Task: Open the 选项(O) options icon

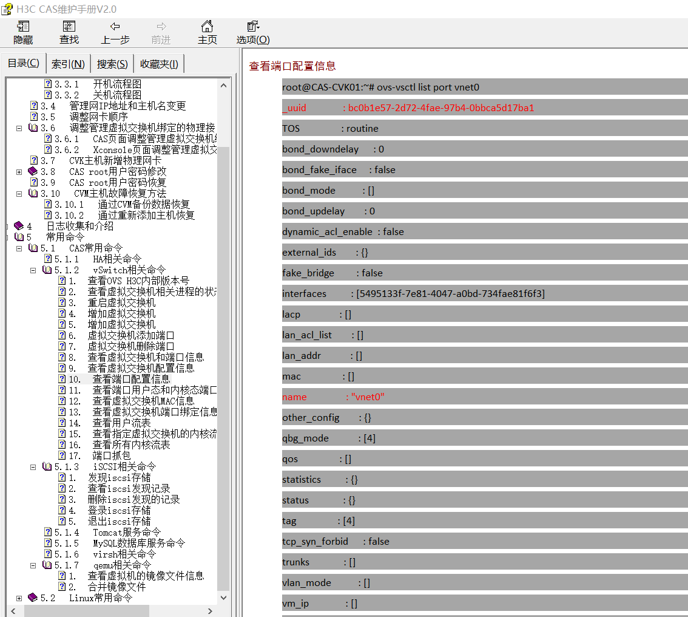Action: (x=253, y=26)
